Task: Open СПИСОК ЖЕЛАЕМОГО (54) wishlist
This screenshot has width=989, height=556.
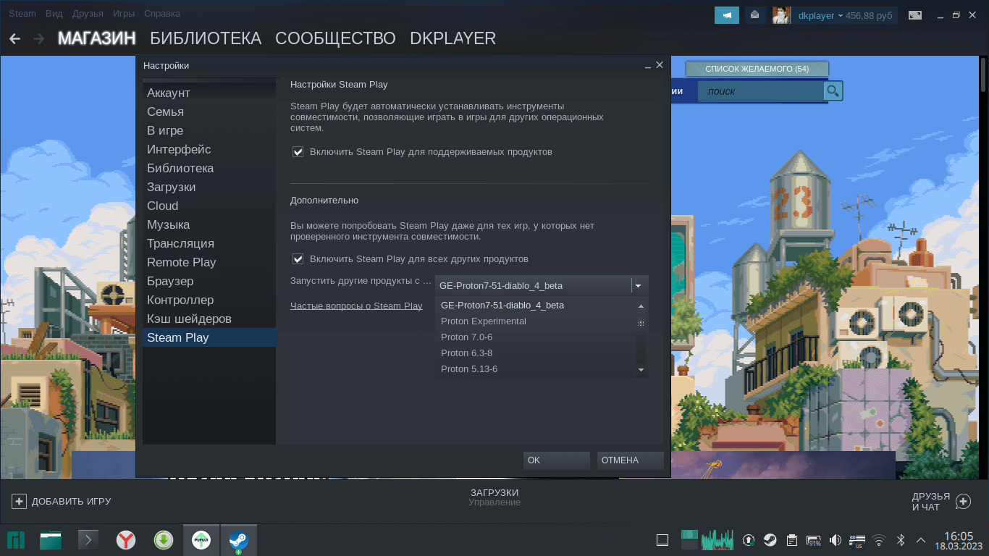Action: tap(757, 69)
